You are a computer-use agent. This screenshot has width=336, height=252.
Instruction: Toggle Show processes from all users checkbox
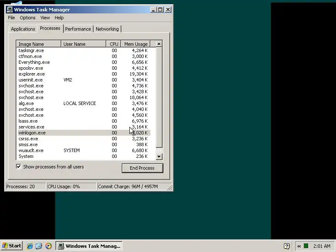18,166
